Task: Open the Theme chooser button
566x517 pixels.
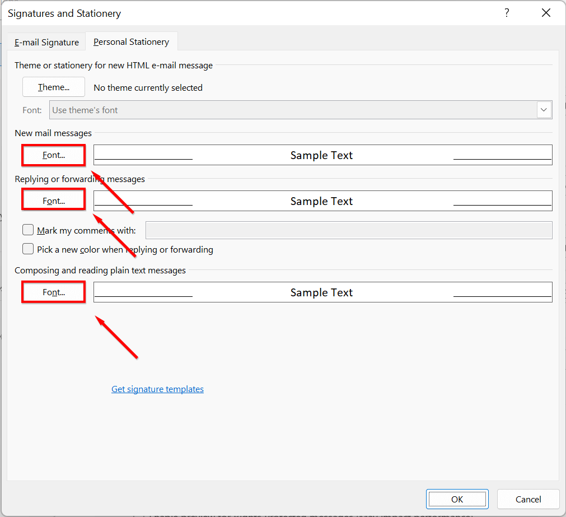Action: point(54,87)
